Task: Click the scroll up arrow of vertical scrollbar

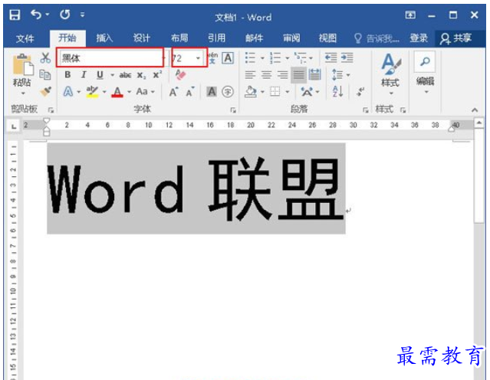Action: (x=478, y=123)
